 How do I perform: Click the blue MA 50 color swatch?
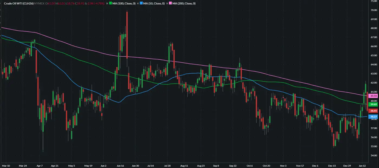click(141, 3)
